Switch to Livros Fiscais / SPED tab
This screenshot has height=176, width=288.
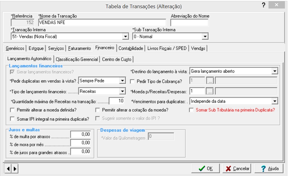pos(167,48)
